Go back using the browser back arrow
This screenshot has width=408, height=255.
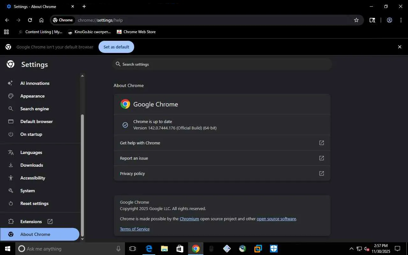[7, 20]
